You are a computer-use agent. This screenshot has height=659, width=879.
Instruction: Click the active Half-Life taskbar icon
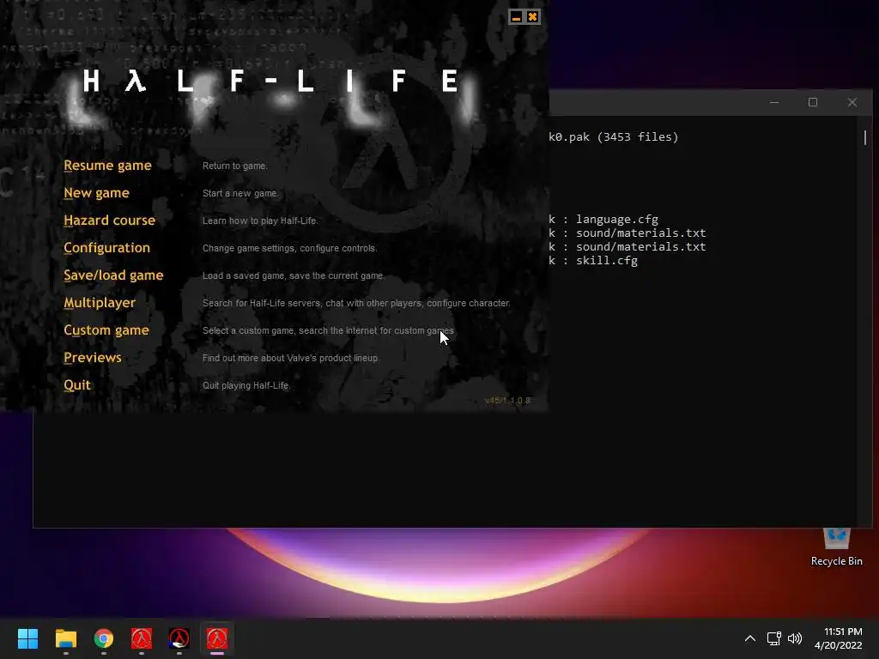click(x=217, y=638)
